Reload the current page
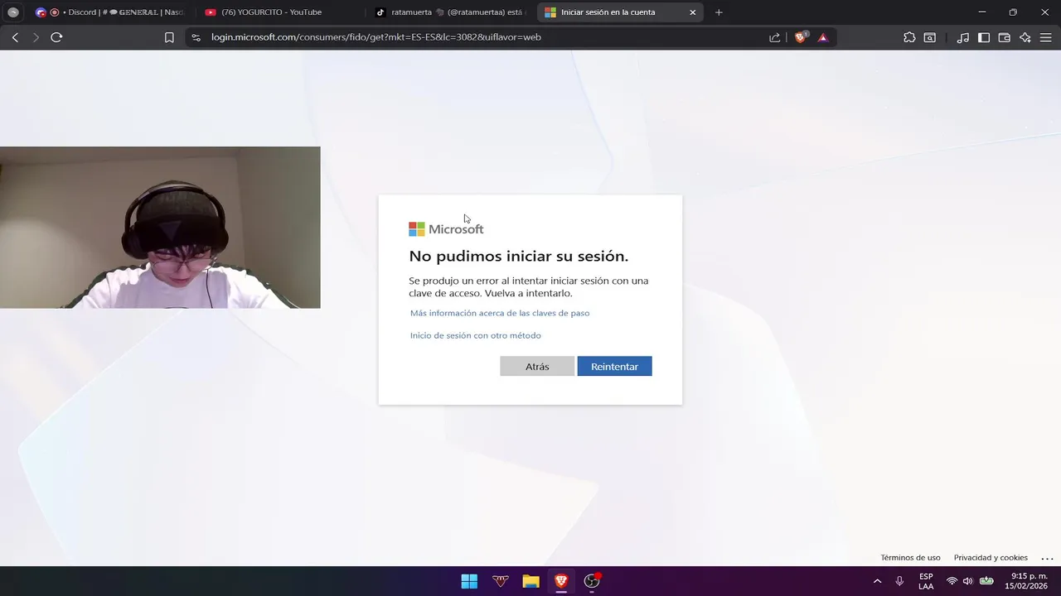The image size is (1061, 596). click(56, 37)
